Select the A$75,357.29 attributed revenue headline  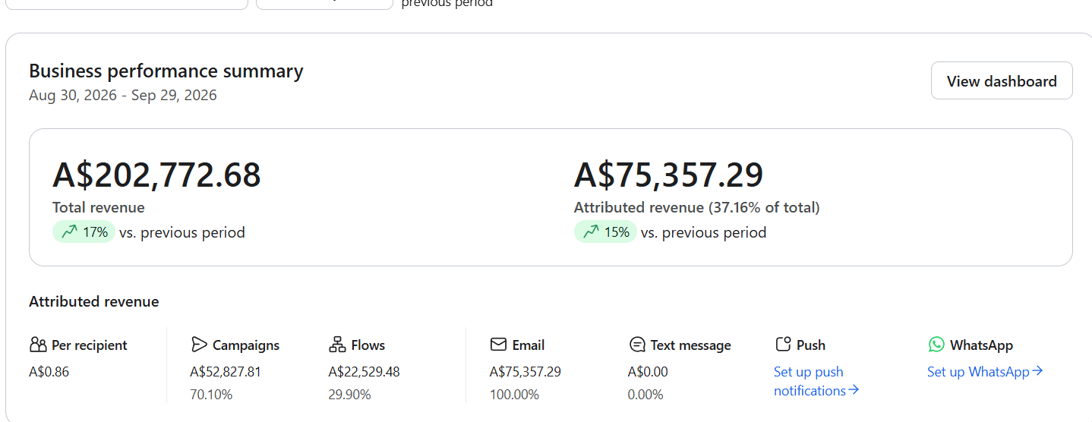click(668, 175)
